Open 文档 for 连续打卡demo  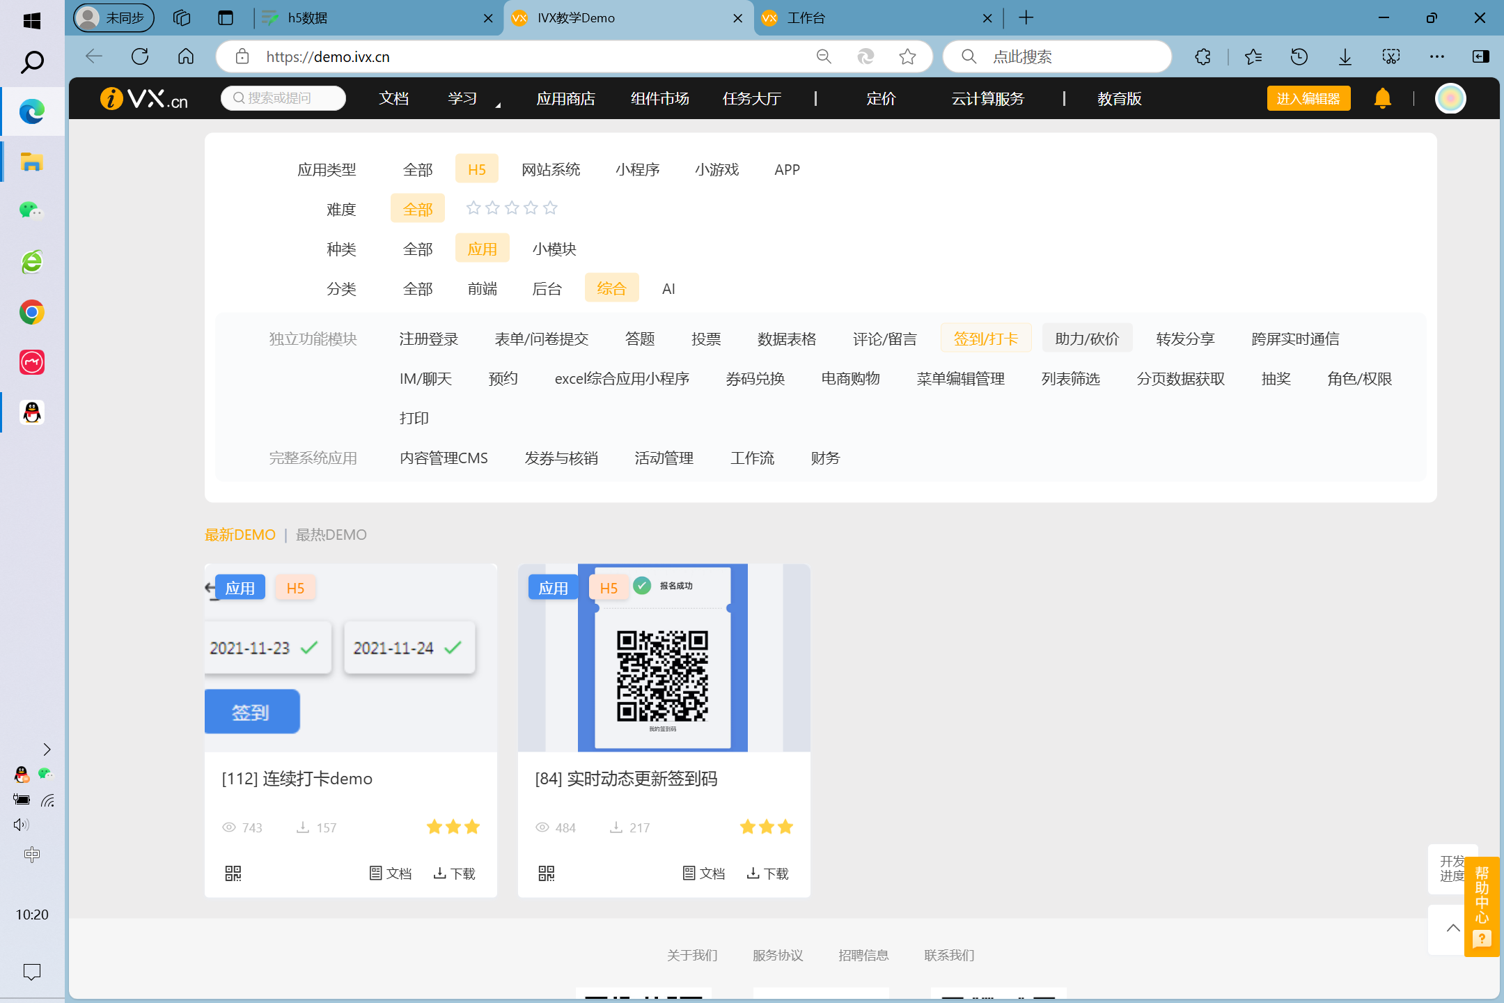391,873
